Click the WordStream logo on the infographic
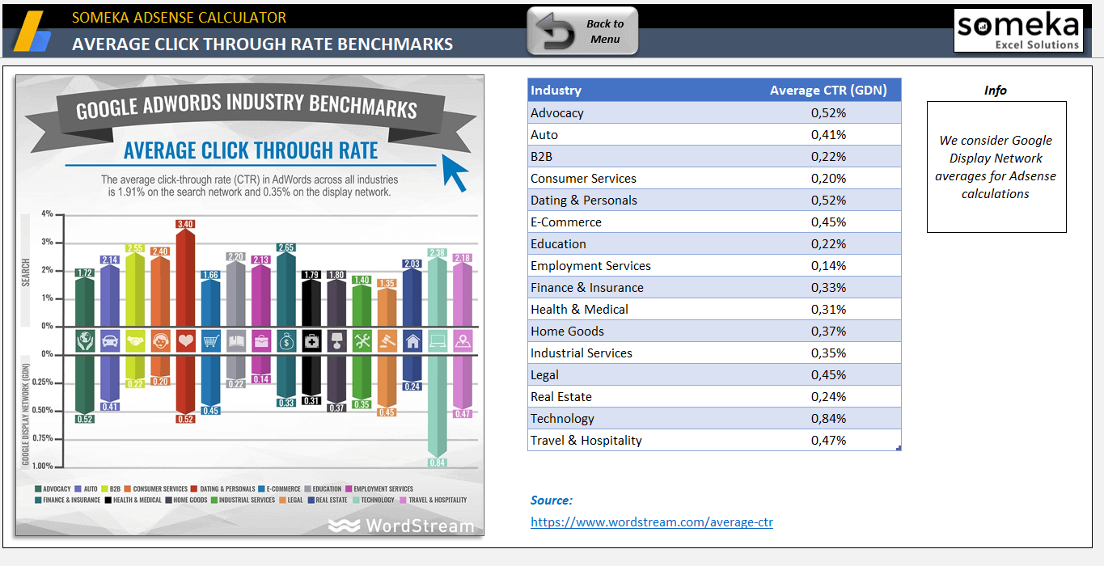Screen dimensions: 1104x566 tap(401, 526)
